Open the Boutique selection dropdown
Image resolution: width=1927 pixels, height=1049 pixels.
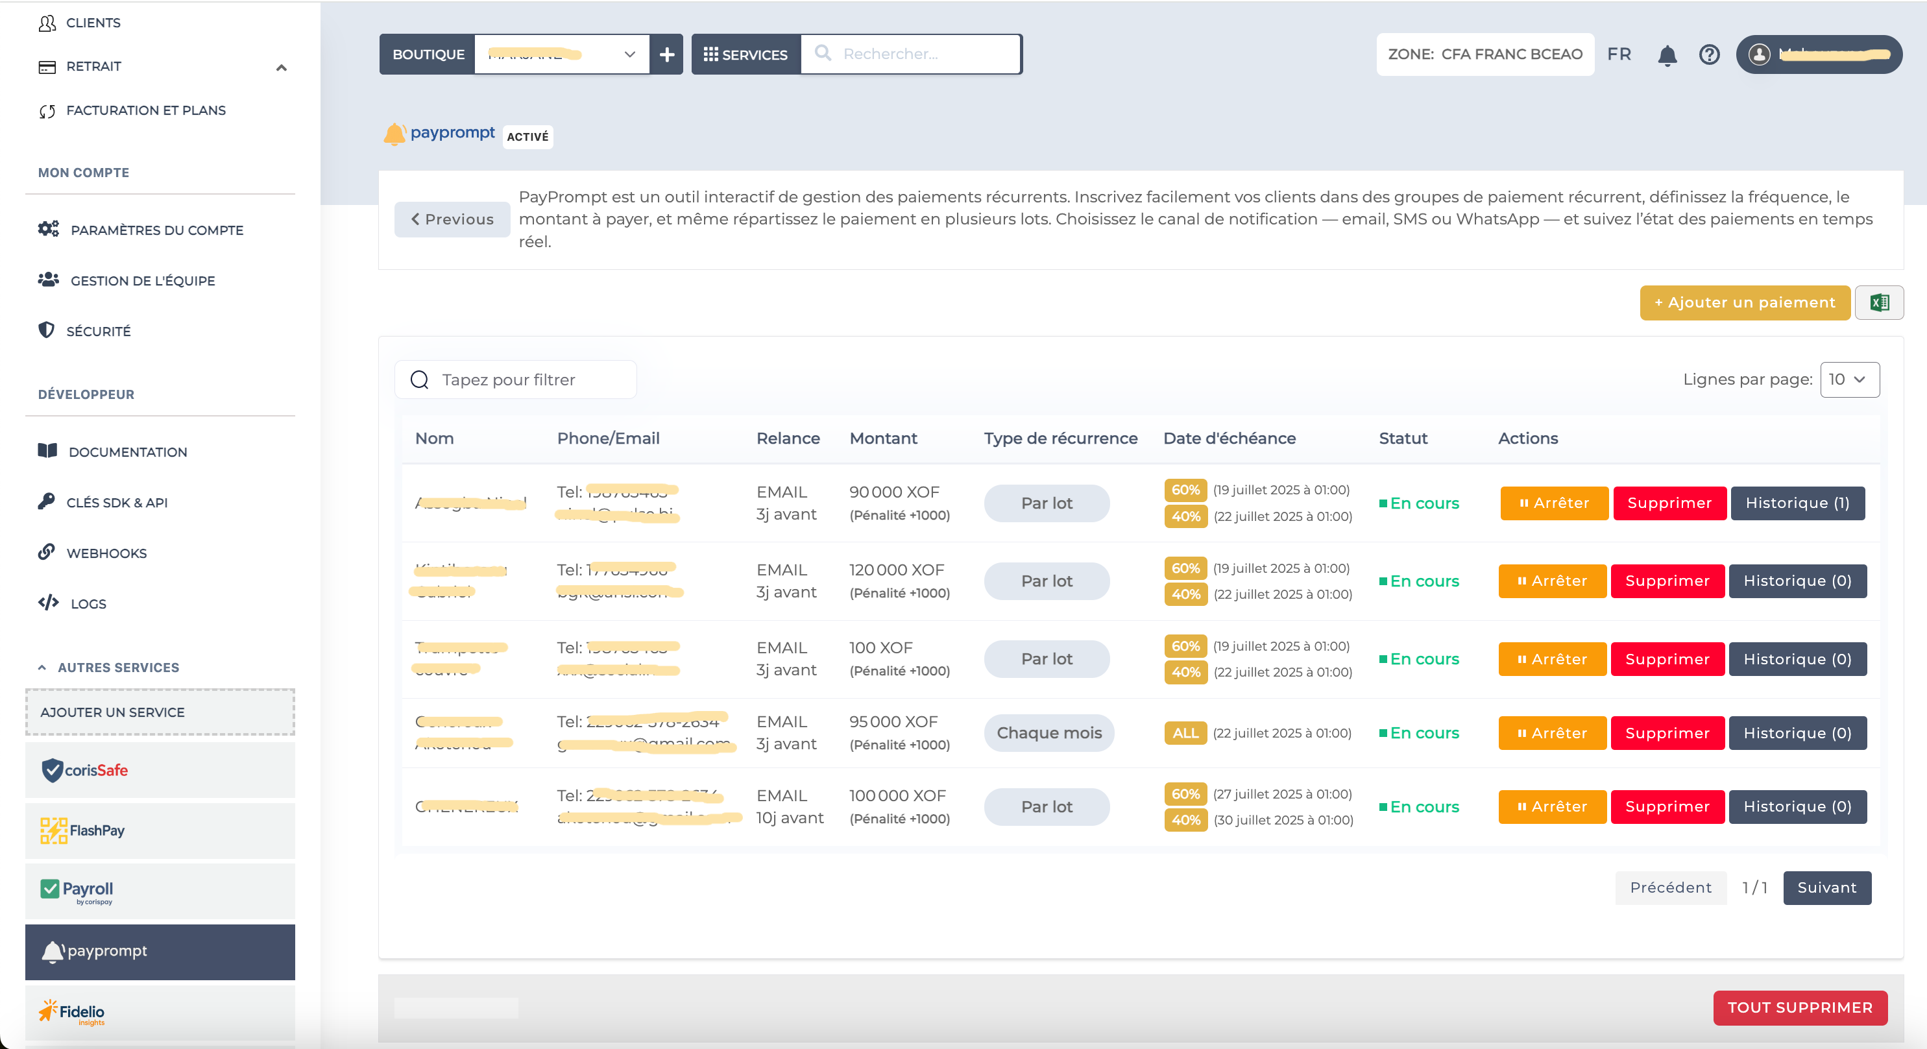tap(561, 54)
